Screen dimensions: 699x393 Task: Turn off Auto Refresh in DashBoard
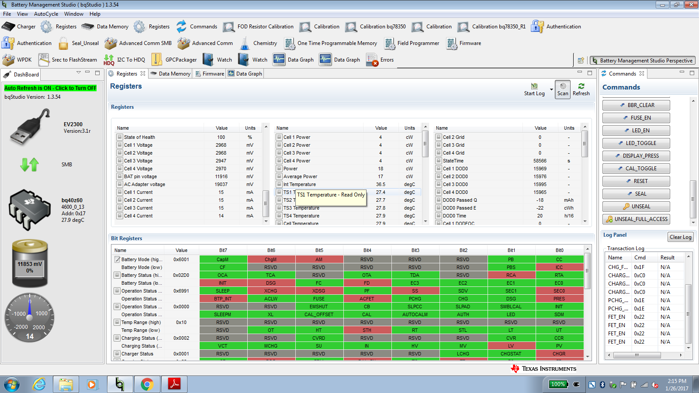(50, 88)
